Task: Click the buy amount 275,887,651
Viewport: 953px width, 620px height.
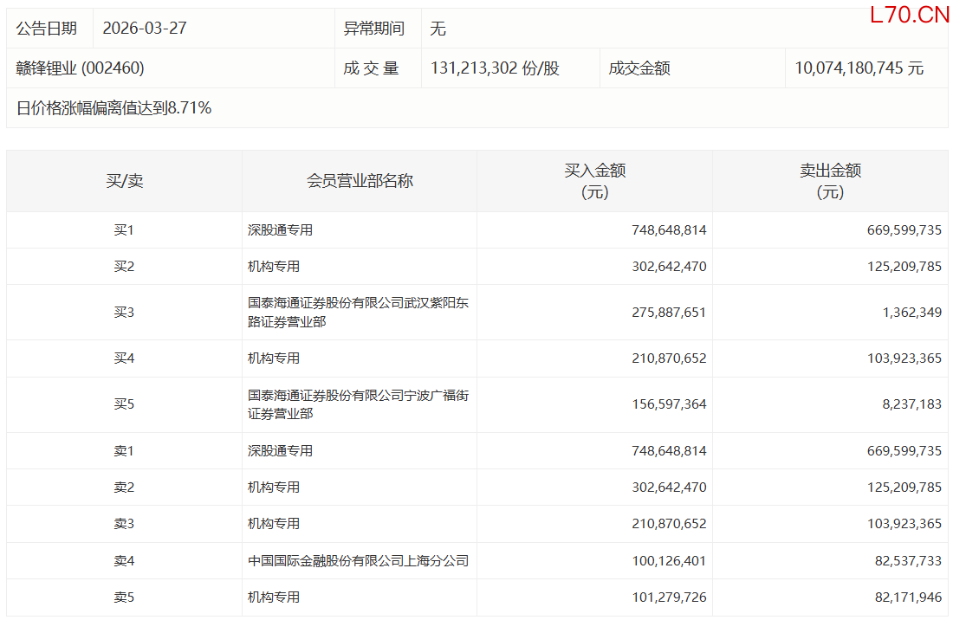Action: tap(669, 313)
